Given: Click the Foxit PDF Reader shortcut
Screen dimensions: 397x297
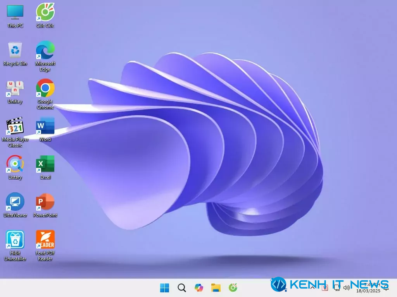Looking at the screenshot, I should (45, 246).
